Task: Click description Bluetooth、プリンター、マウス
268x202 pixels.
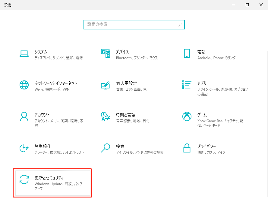Action: 137,58
